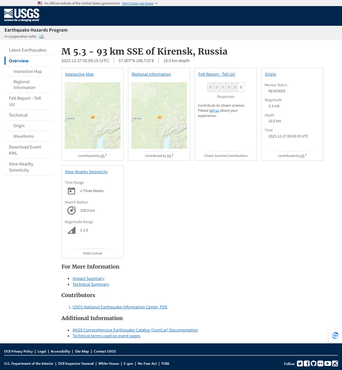The height and width of the screenshot is (370, 342).
Task: Expand the 'Here's how you know' chevron
Action: [156, 3]
